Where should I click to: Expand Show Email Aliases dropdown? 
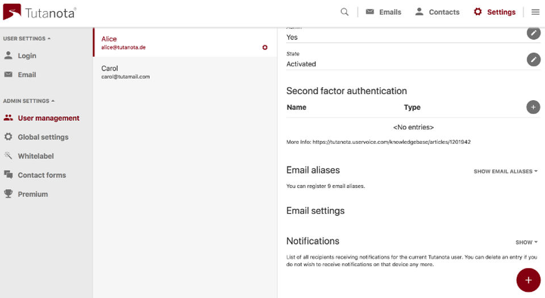click(x=505, y=171)
